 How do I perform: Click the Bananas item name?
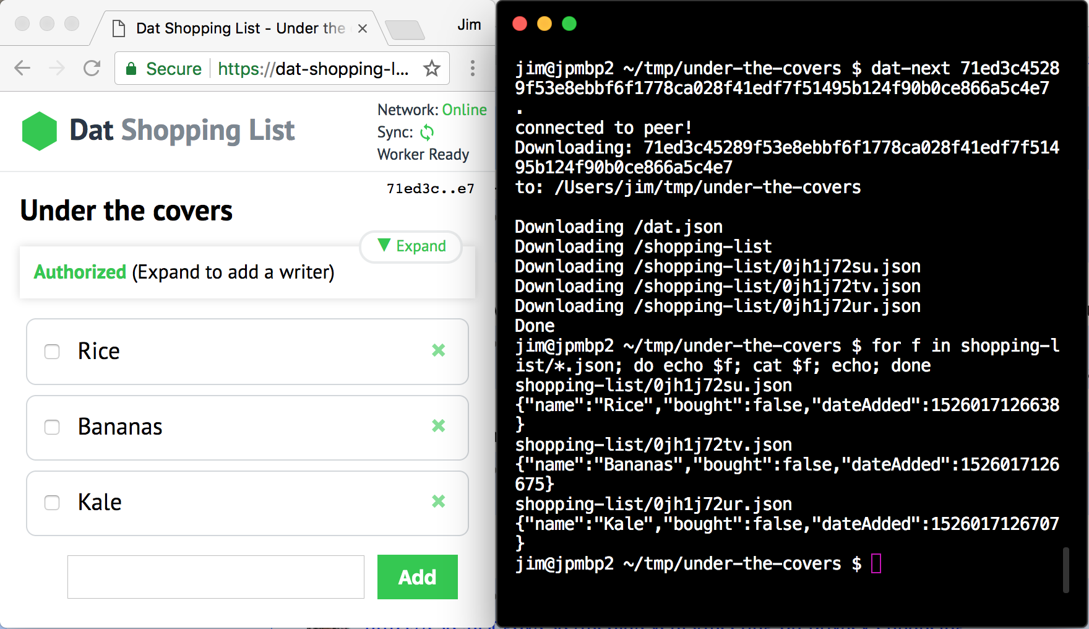120,427
